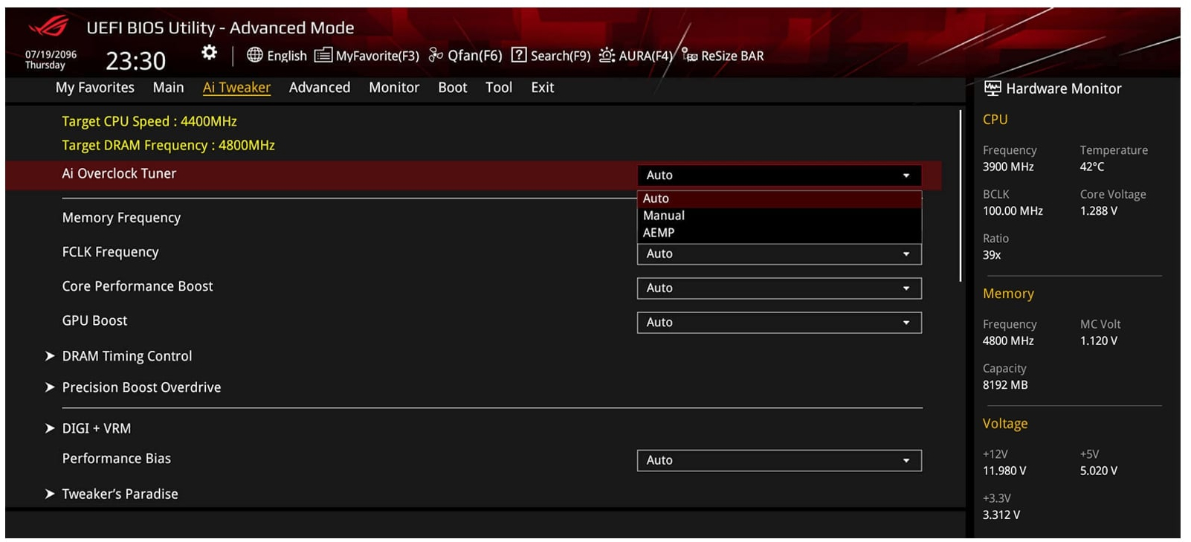Click the globe language icon
Image resolution: width=1191 pixels, height=542 pixels.
click(x=255, y=55)
